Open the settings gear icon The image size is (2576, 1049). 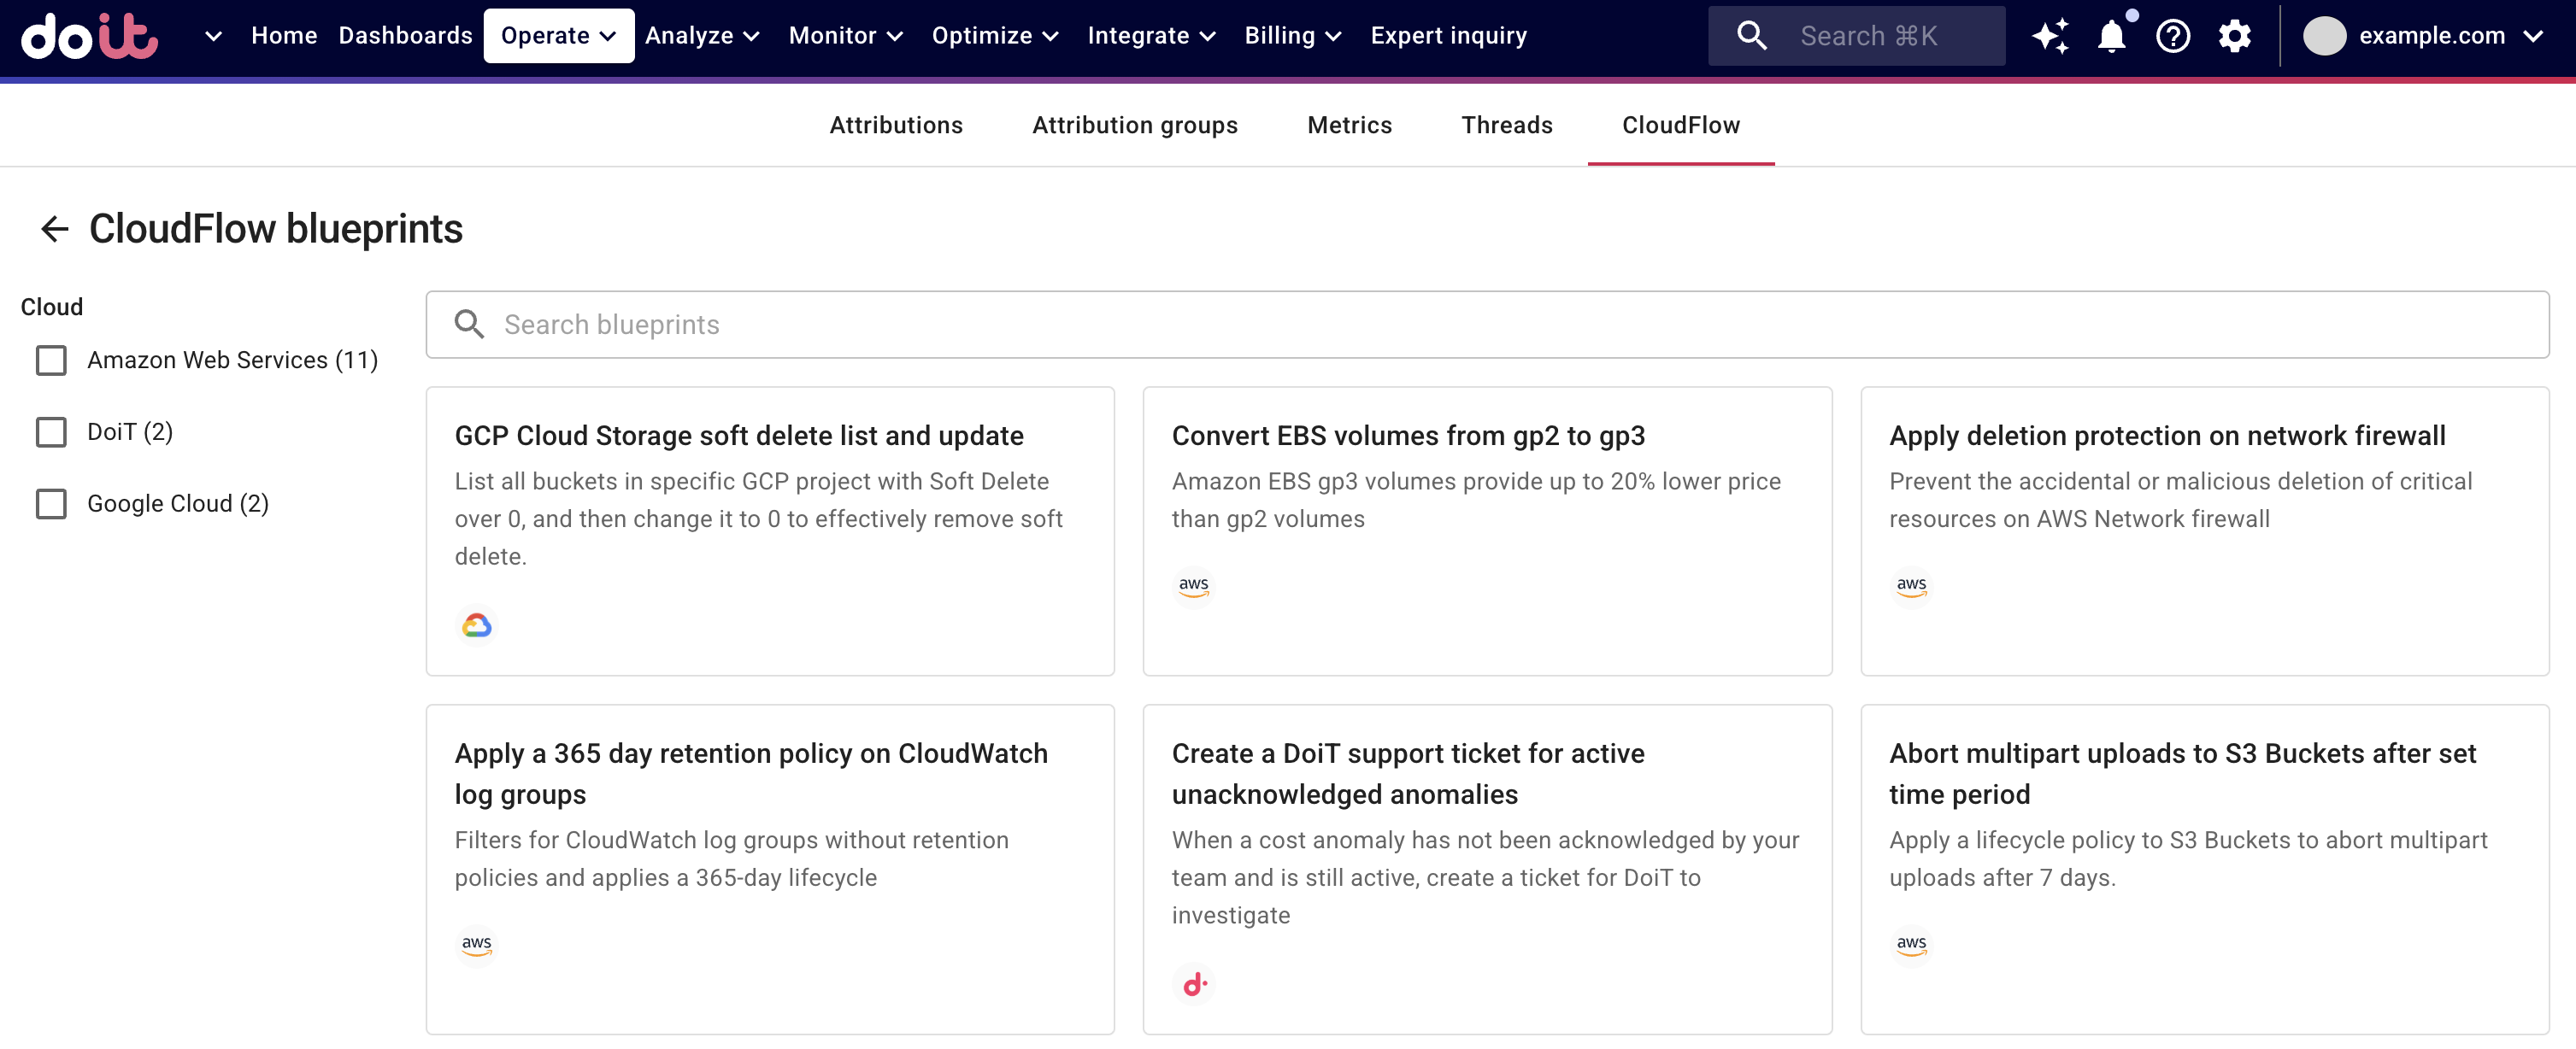(2234, 37)
